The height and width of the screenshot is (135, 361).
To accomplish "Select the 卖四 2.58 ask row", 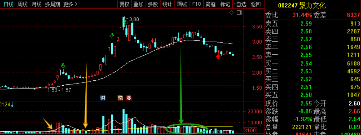I will (313, 31).
